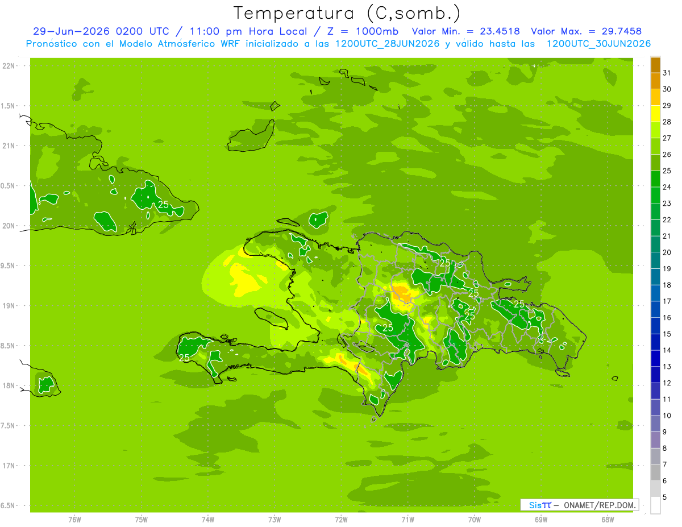Click the '19N' latitude axis label
The height and width of the screenshot is (527, 682).
[9, 306]
